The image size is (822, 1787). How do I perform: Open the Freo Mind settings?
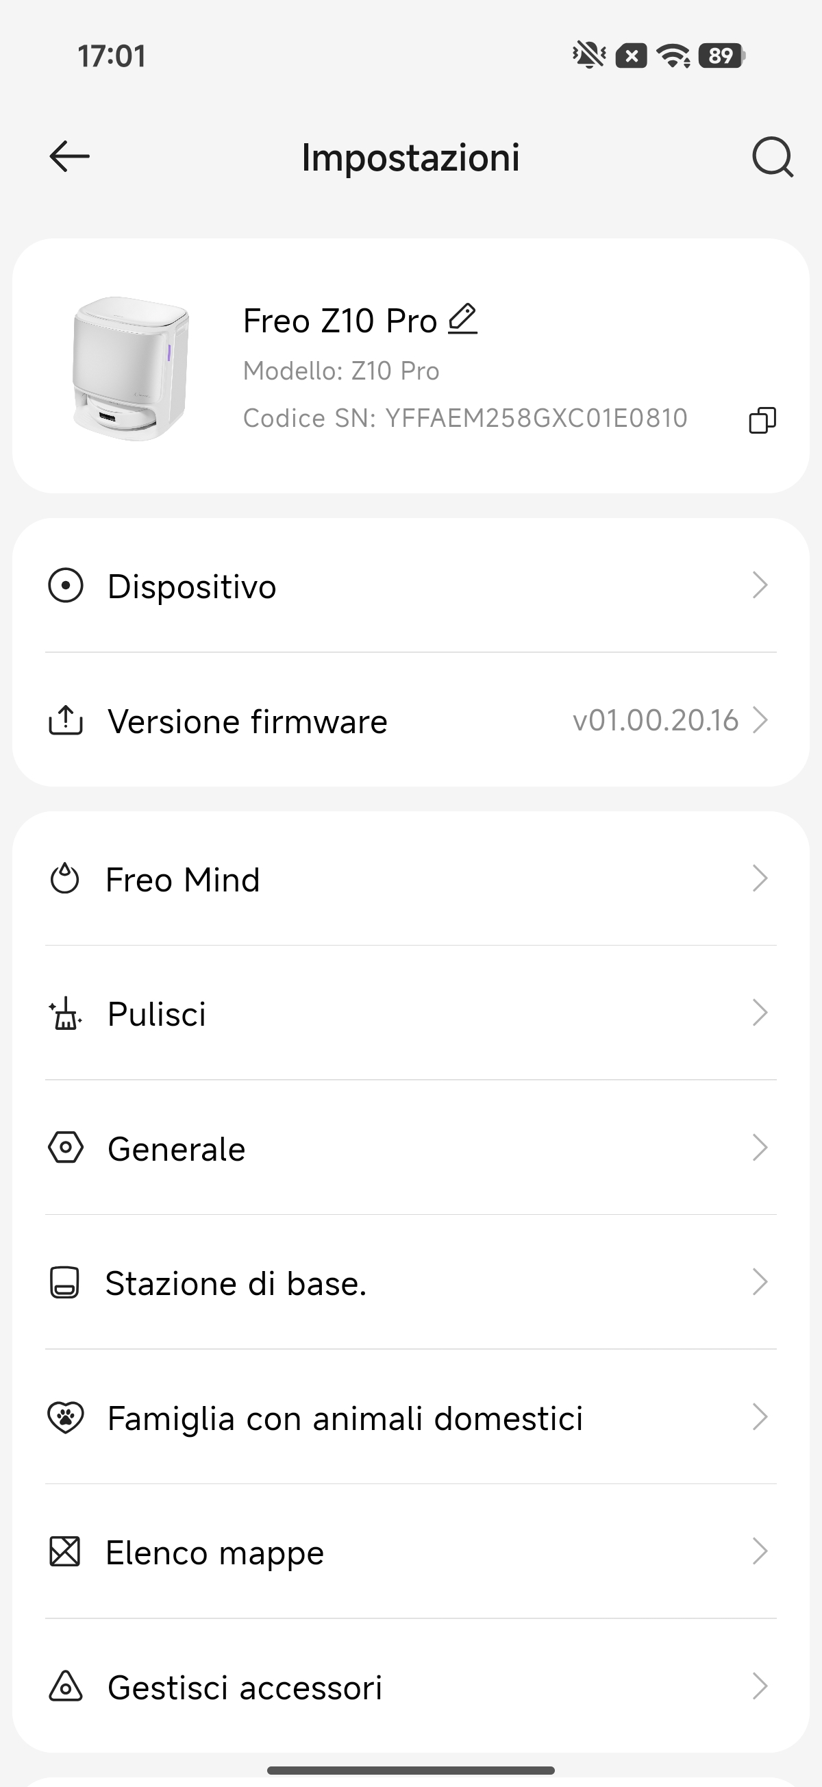coord(183,880)
